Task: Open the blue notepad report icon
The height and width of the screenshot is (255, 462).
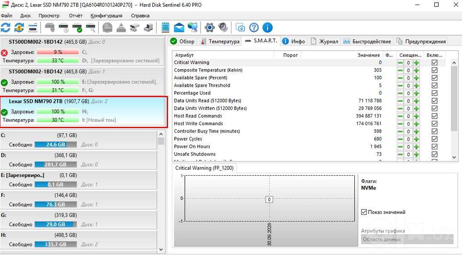Action: 165,28
